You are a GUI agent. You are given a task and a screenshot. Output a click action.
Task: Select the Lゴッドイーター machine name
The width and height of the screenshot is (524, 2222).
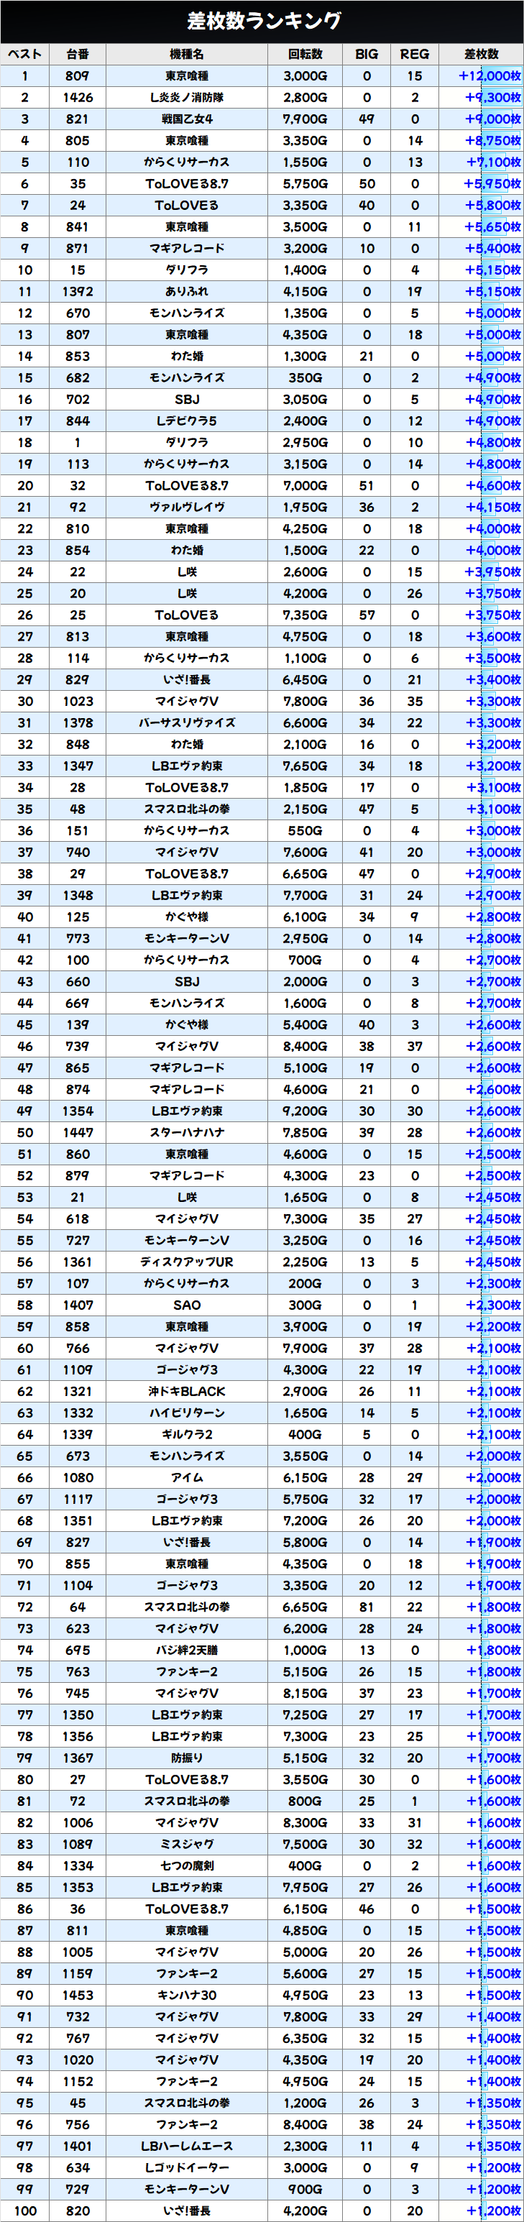187,2167
